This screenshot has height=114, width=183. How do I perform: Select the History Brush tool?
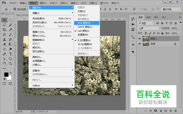click(x=10, y=39)
